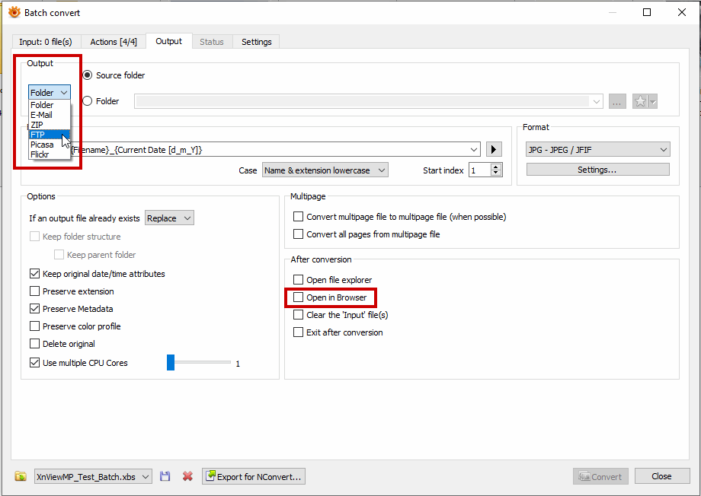
Task: Open the favorites star button for folder
Action: point(645,101)
